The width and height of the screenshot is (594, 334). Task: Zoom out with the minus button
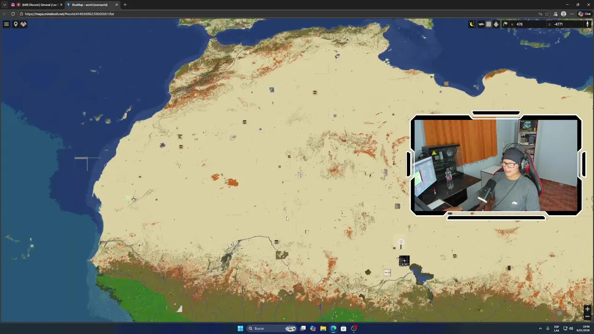click(587, 316)
